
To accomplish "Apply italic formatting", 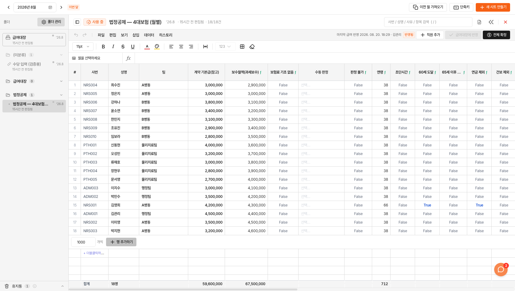I will click(x=113, y=47).
